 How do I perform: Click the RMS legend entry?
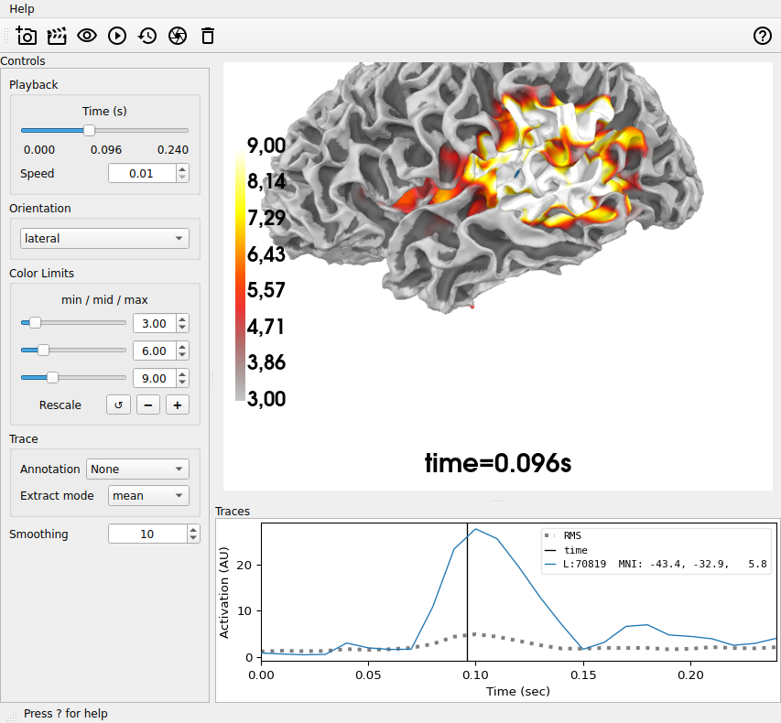coord(563,535)
